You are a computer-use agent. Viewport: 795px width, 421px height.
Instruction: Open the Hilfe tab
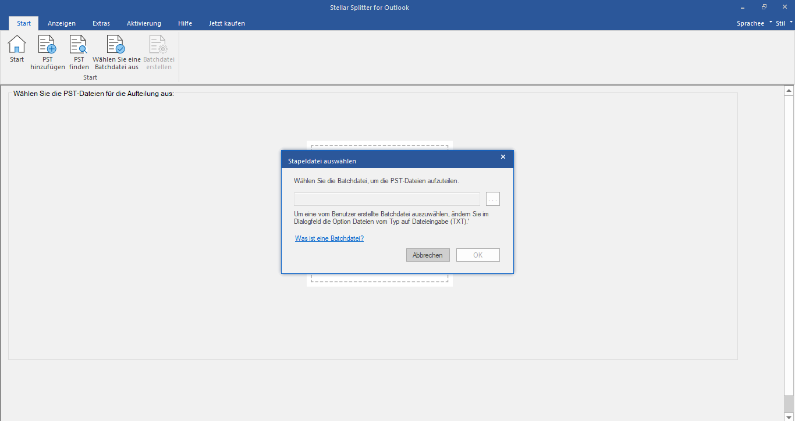click(185, 23)
